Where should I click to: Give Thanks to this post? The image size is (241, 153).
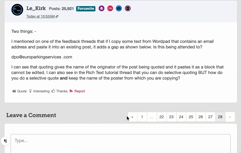pos(59,91)
